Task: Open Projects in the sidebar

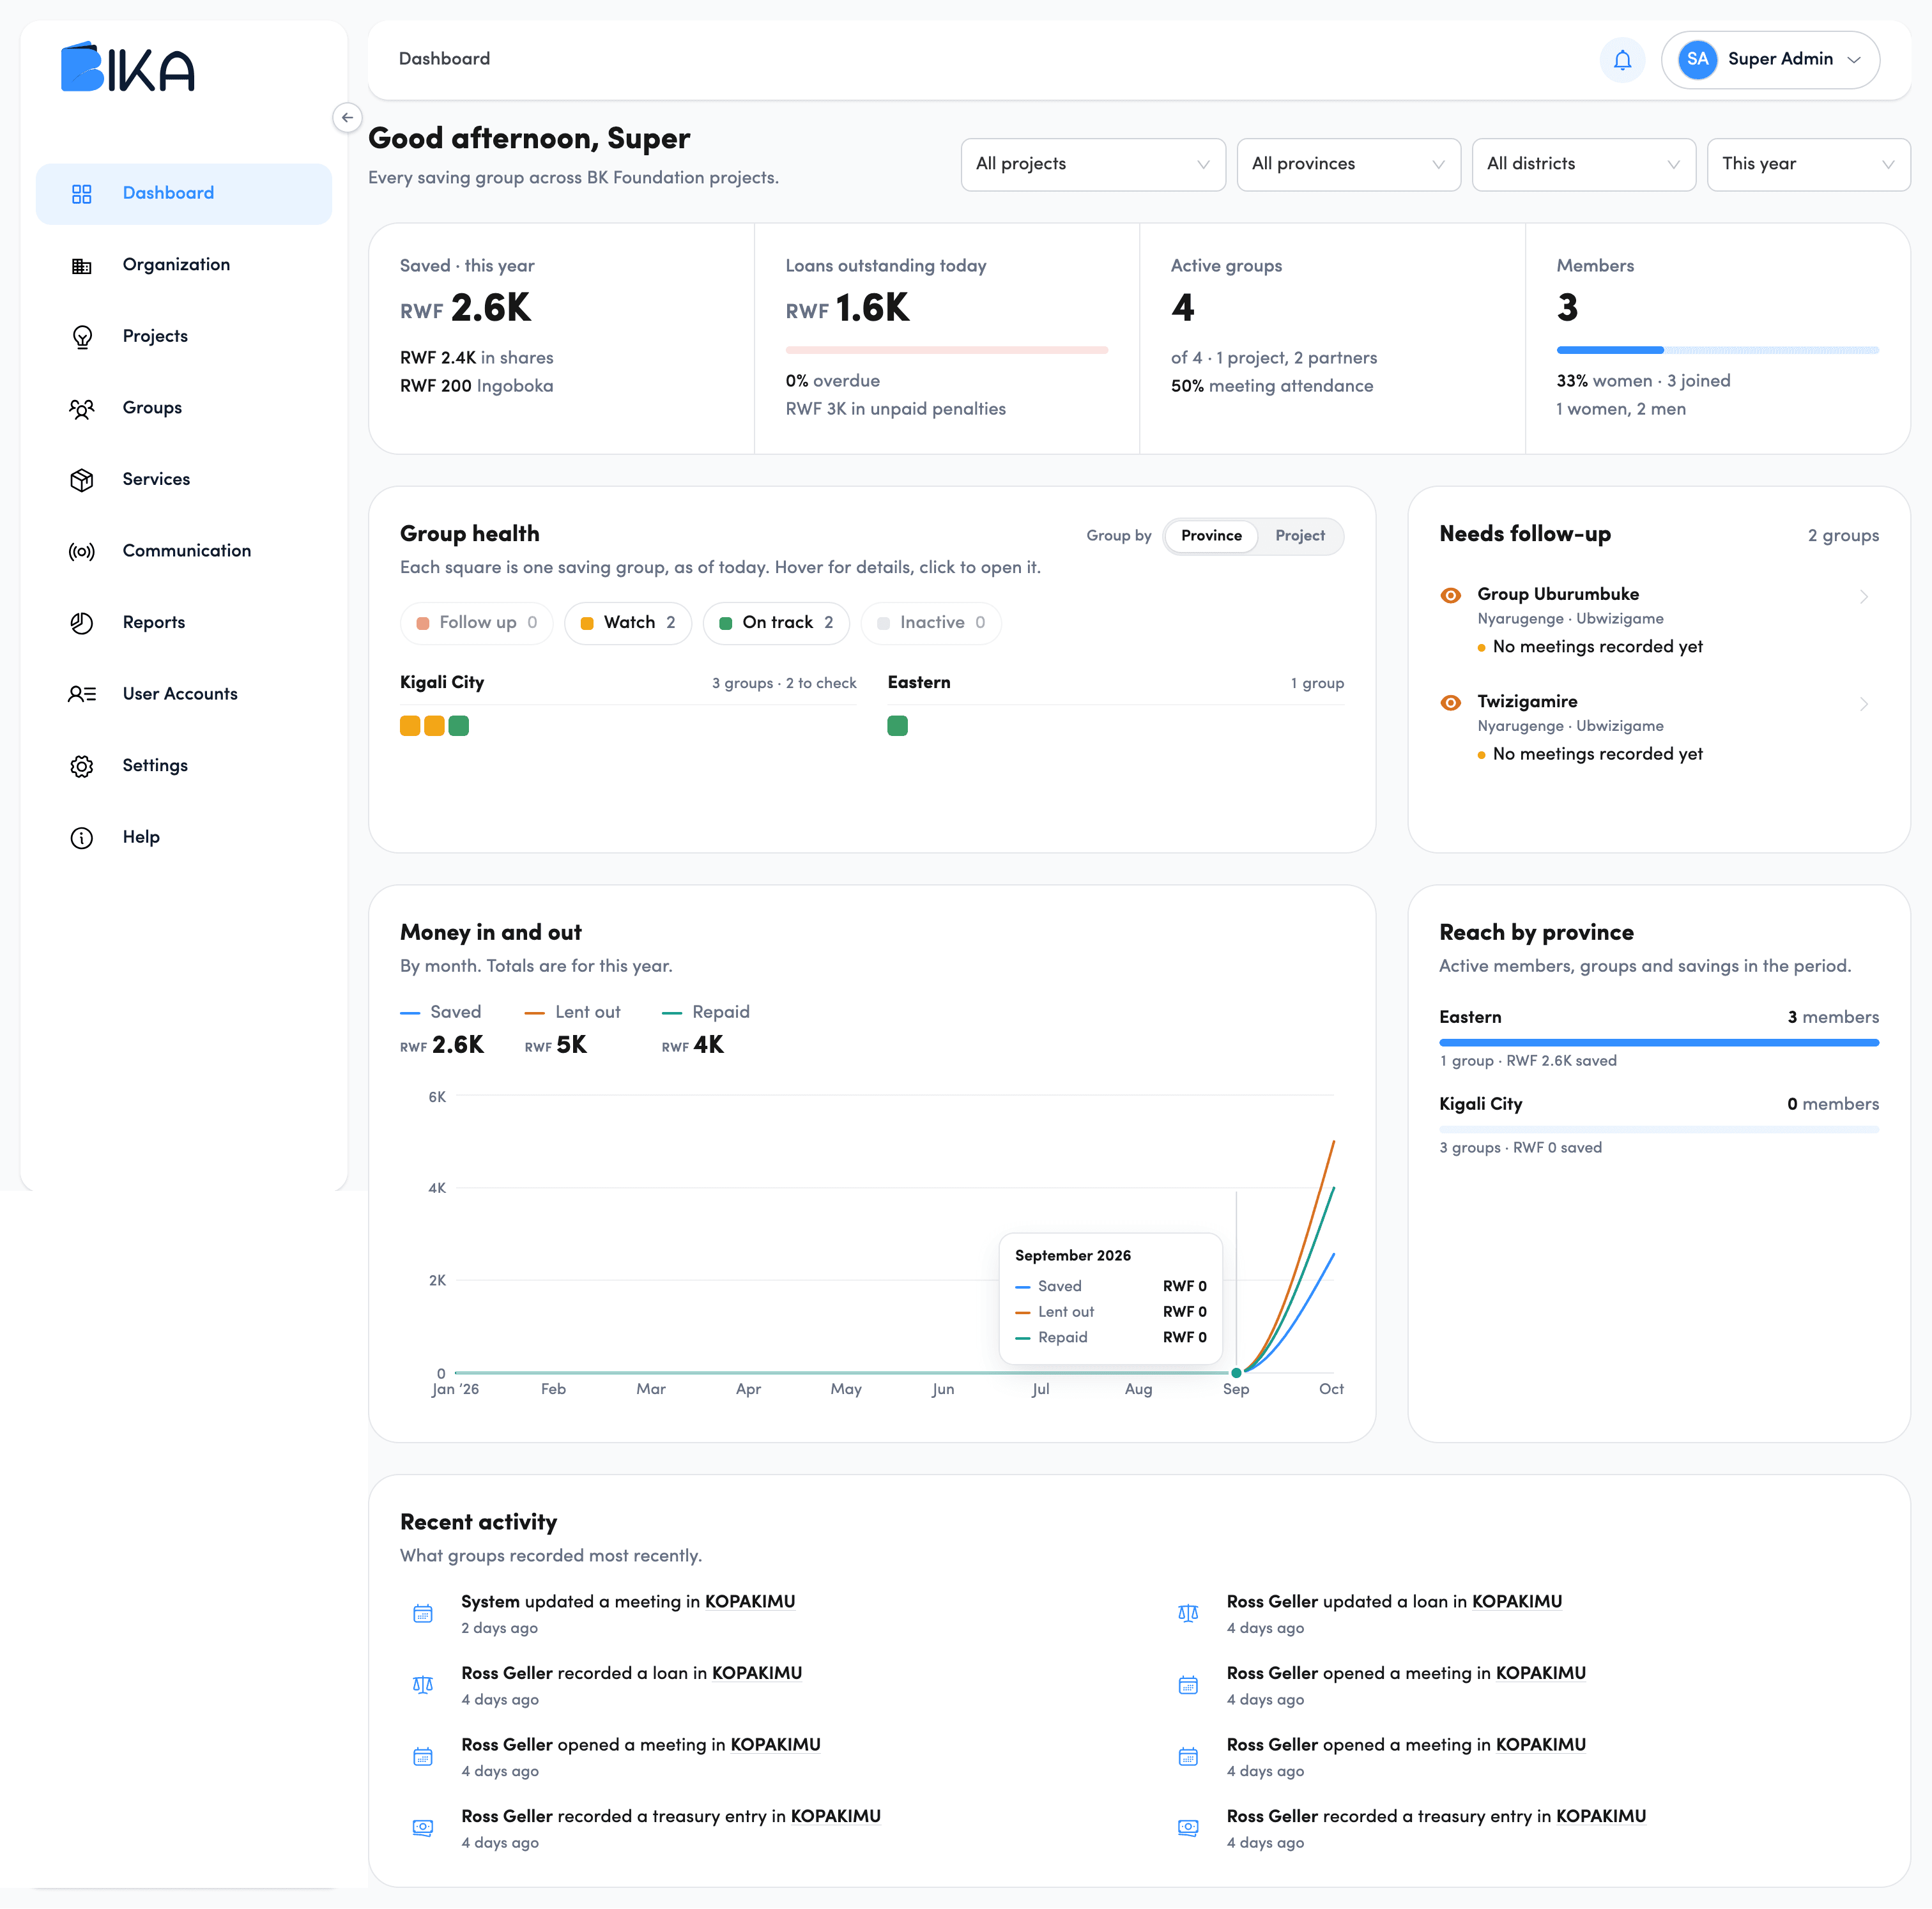Action: click(x=184, y=337)
